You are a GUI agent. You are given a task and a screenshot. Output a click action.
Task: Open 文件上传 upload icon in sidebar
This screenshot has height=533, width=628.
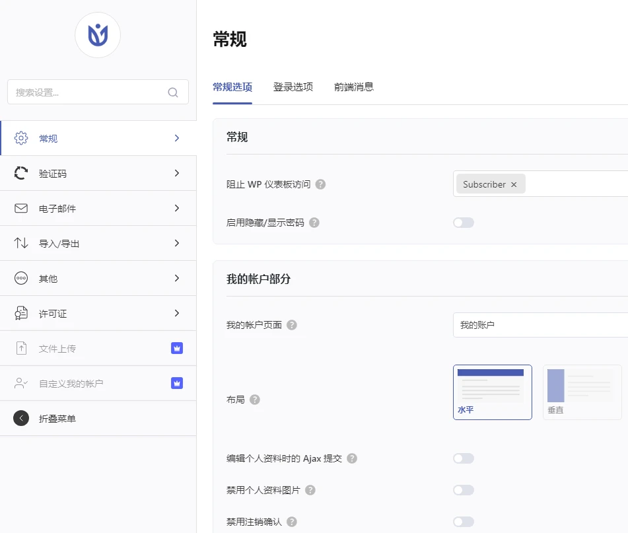coord(22,348)
